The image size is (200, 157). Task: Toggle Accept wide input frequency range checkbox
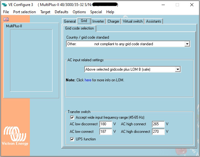pos(72,117)
